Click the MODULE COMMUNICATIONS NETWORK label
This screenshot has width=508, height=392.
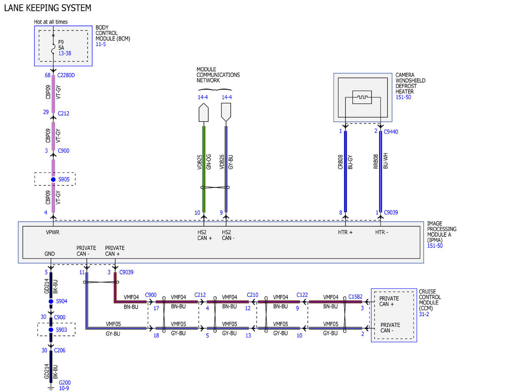[218, 75]
